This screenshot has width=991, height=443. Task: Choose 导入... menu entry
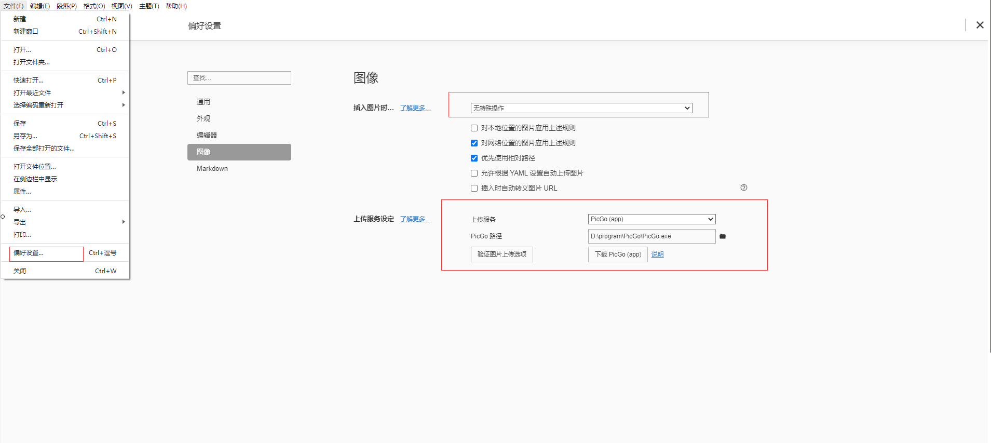click(65, 209)
